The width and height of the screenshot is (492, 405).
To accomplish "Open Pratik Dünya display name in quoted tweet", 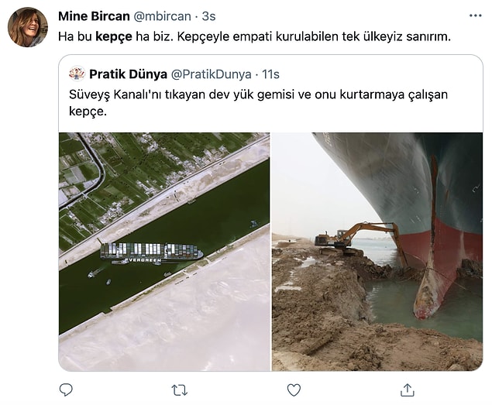I will [x=128, y=74].
